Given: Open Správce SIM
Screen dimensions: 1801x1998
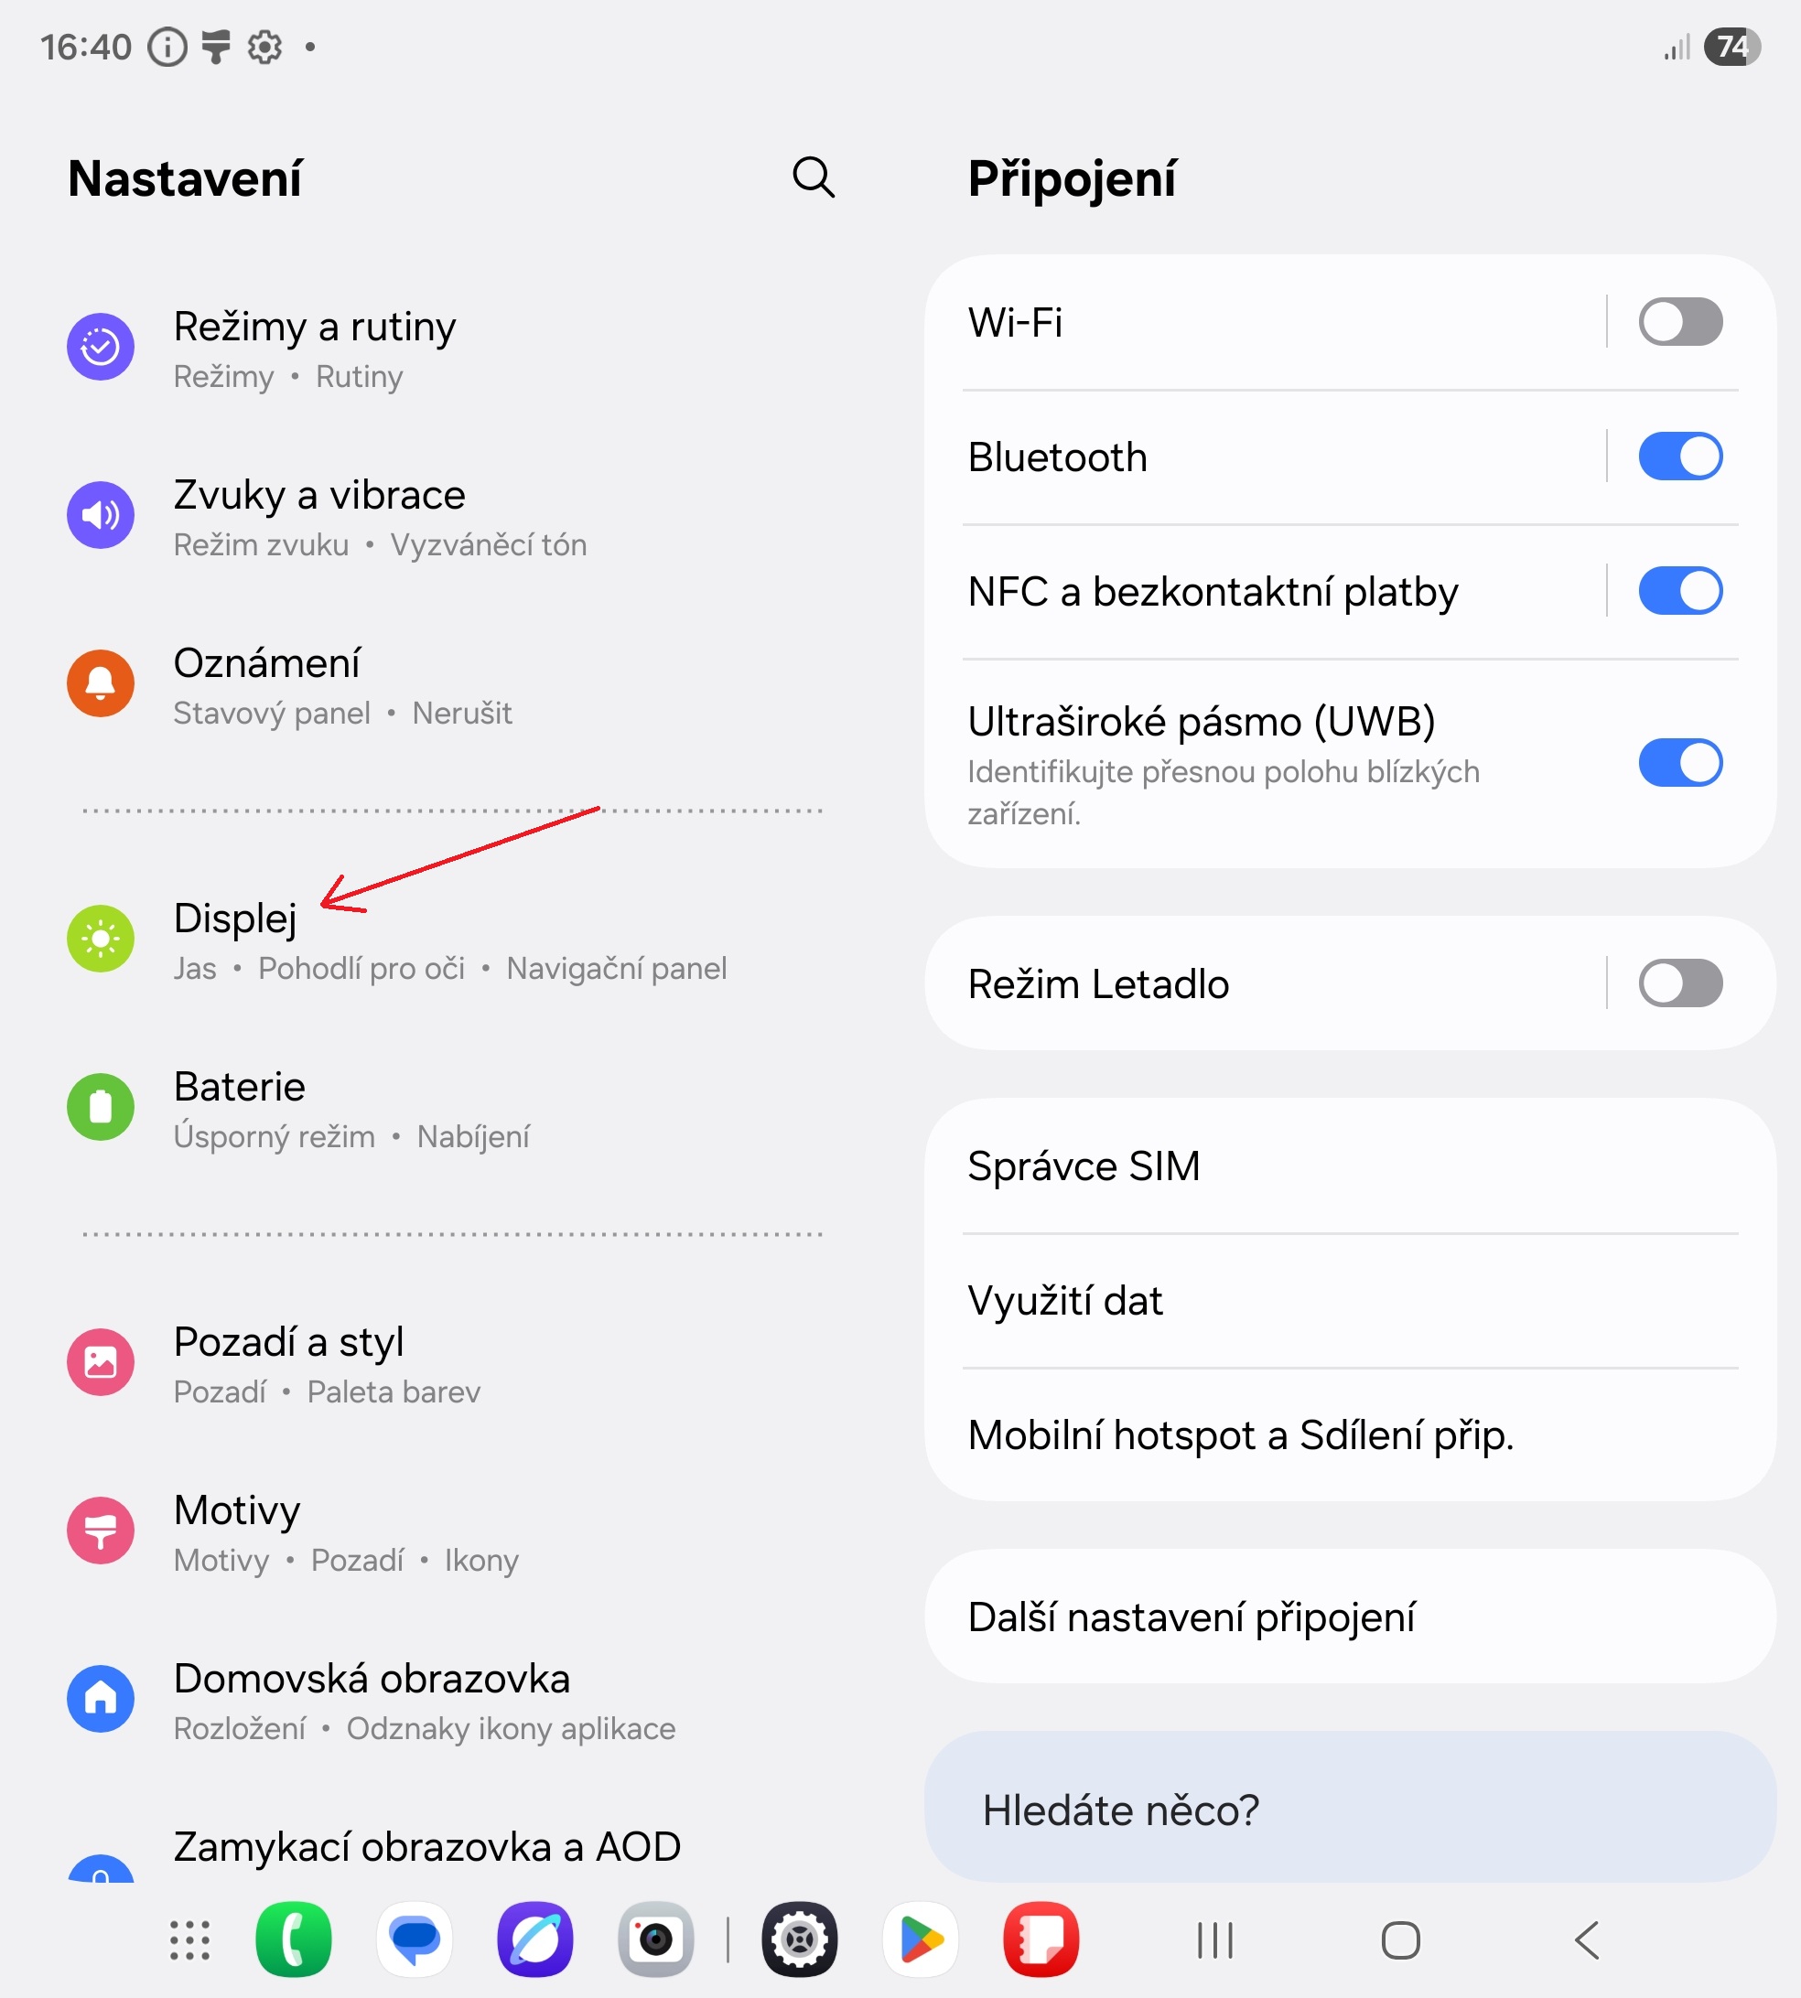Looking at the screenshot, I should [x=1350, y=1166].
